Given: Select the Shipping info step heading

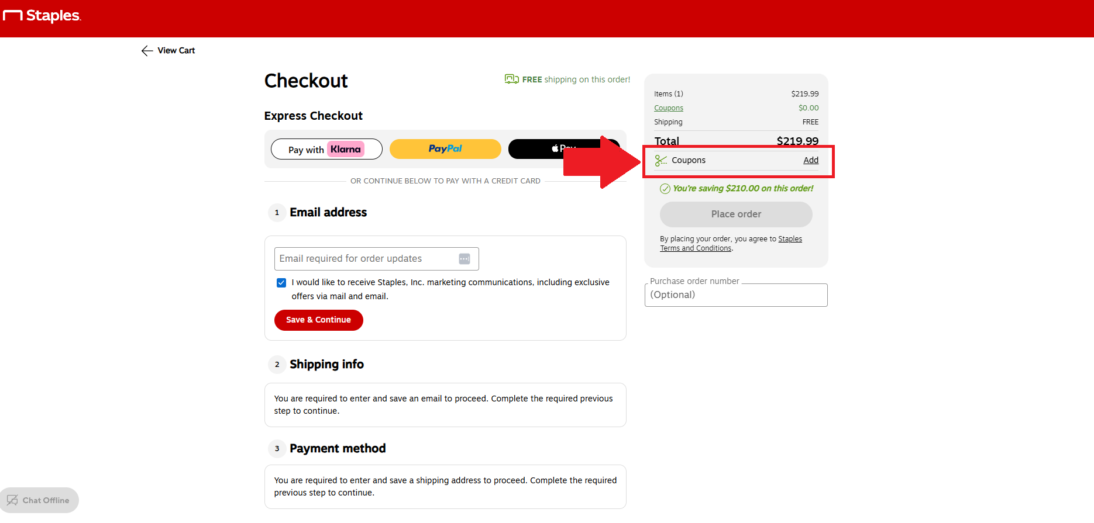Looking at the screenshot, I should coord(326,365).
